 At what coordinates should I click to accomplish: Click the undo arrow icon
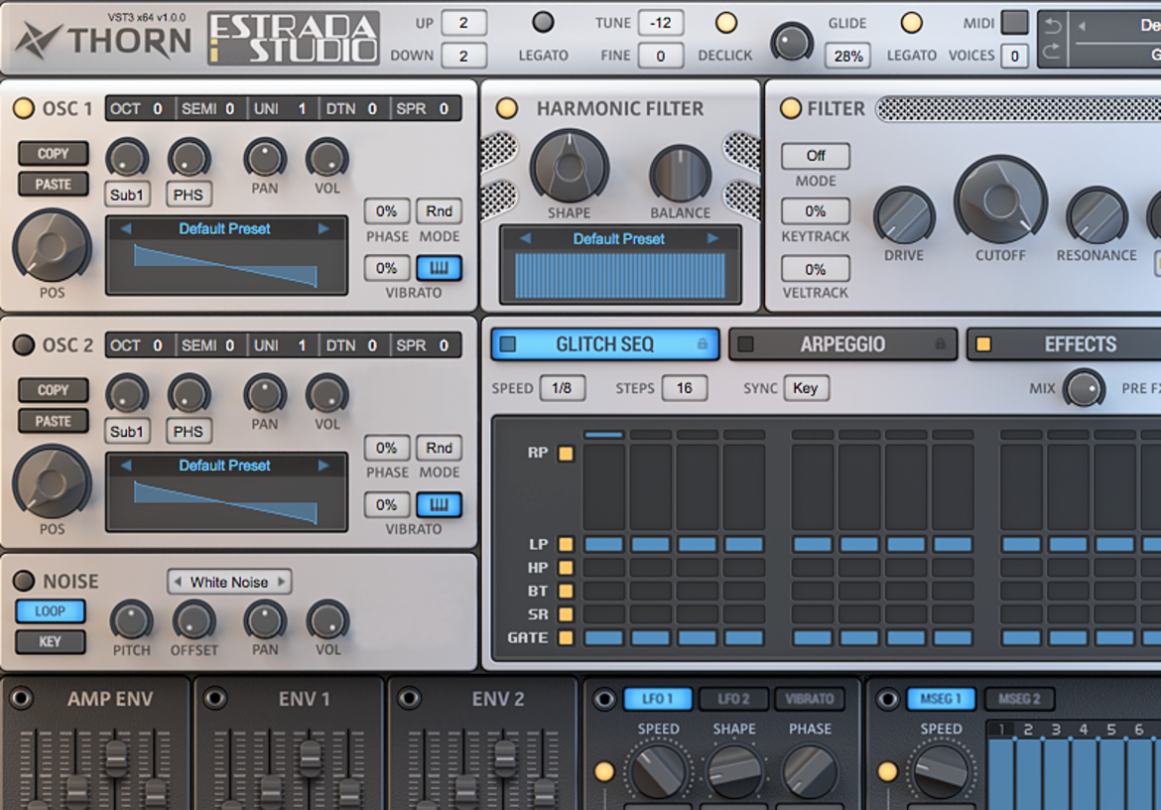[x=1052, y=27]
